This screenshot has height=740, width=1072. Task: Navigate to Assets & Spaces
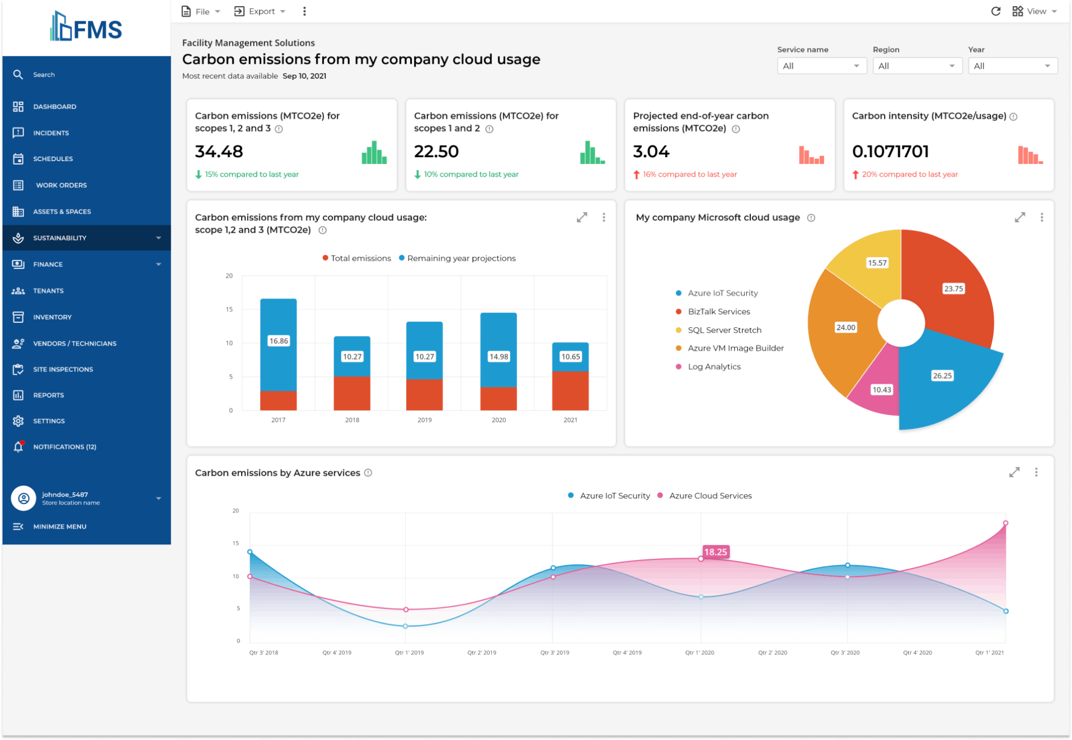pos(62,211)
